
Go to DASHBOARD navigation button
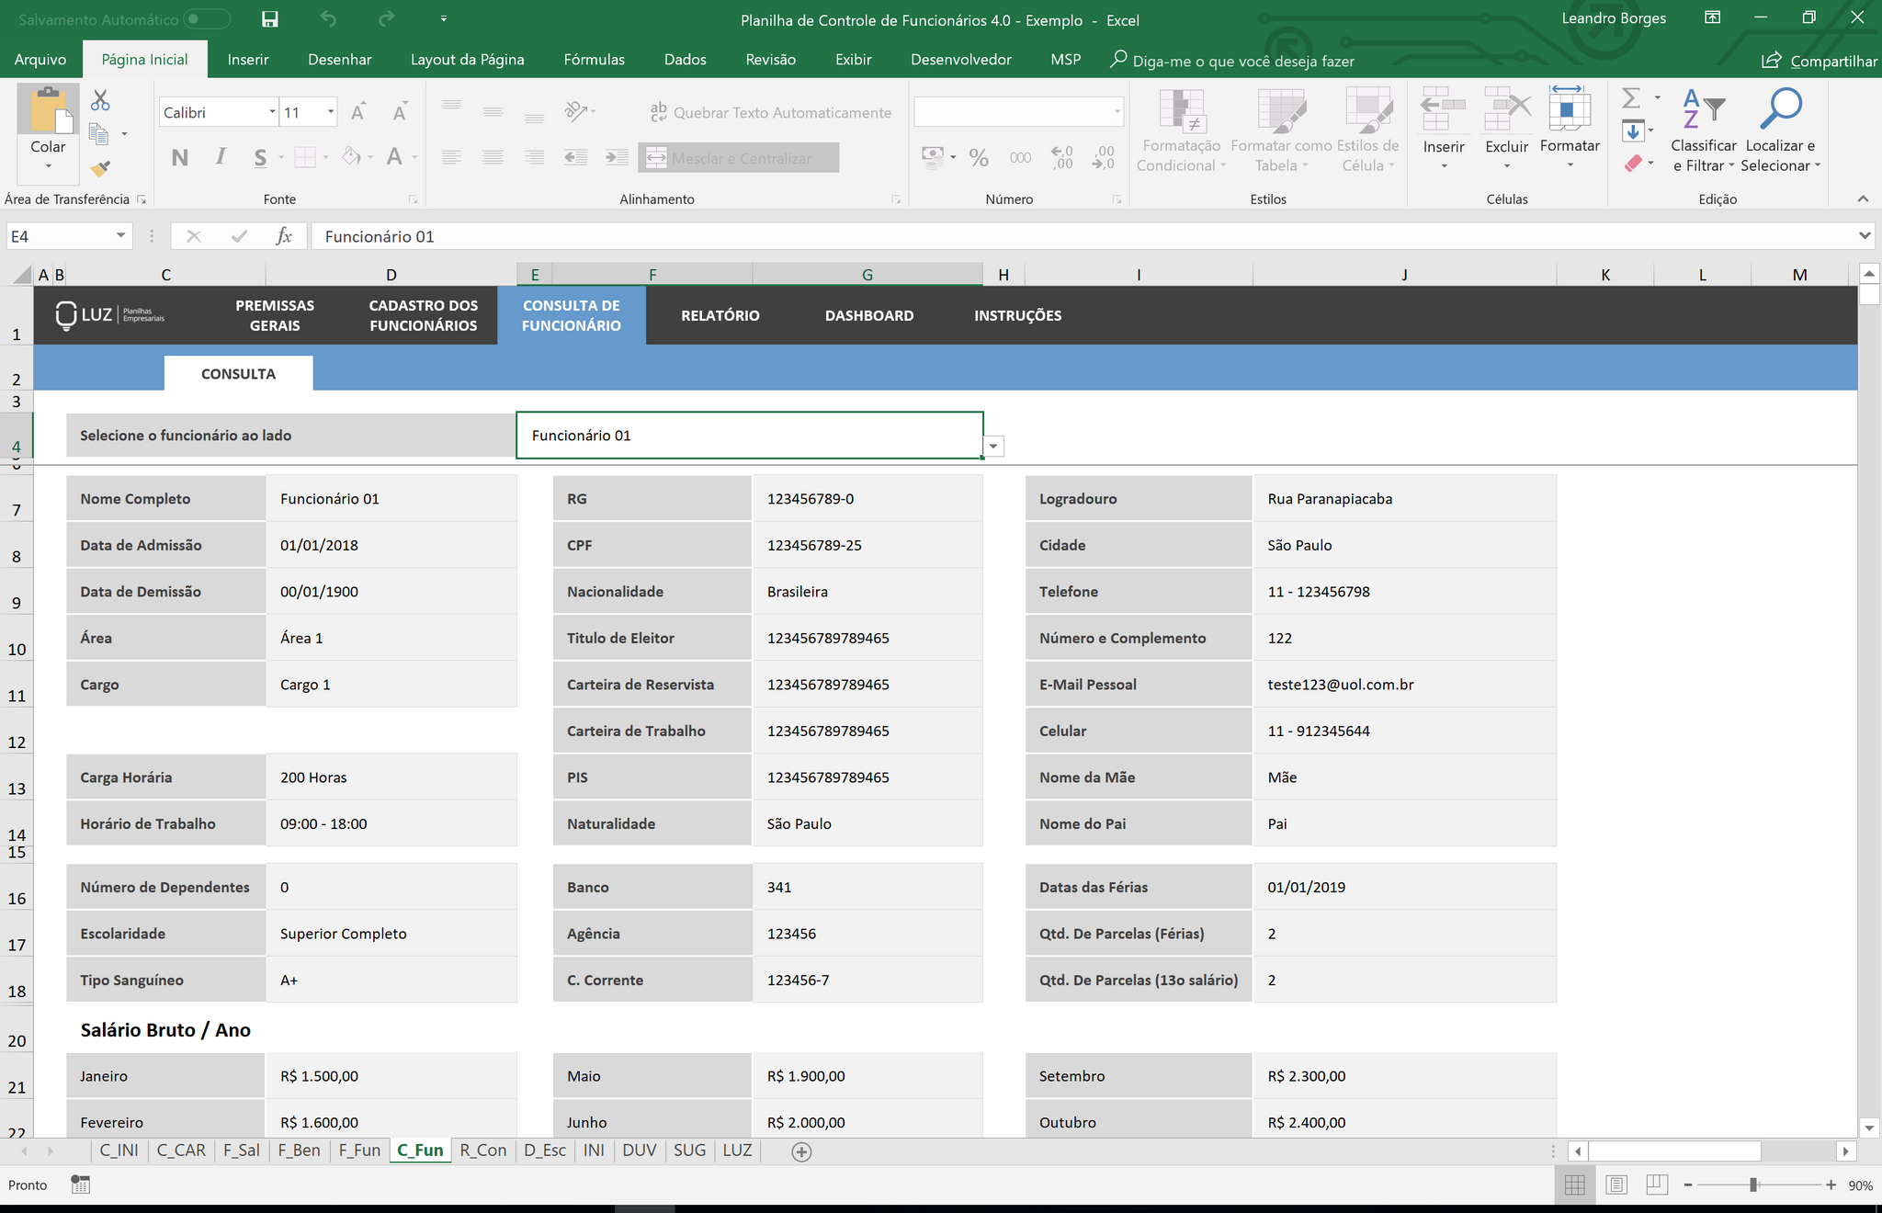tap(868, 315)
